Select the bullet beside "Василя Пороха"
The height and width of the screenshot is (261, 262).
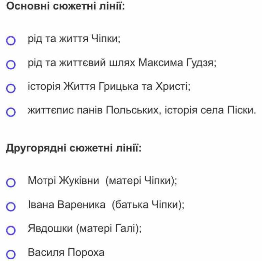[x=11, y=254]
